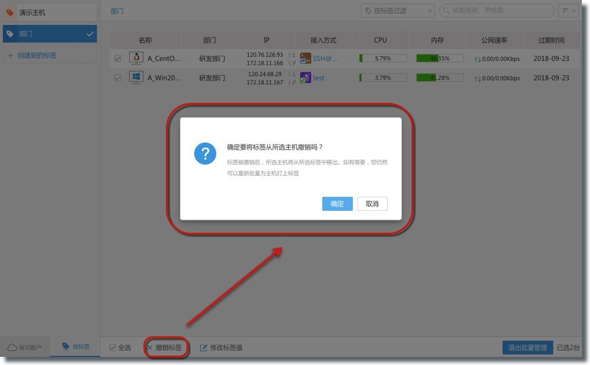The height and width of the screenshot is (365, 590).
Task: Uncheck the A_Win20 host row checkbox
Action: coord(117,78)
